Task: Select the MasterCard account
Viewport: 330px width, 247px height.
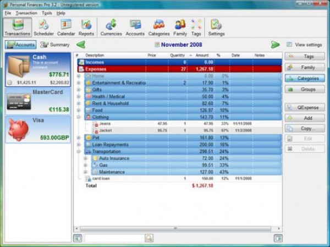Action: click(x=38, y=101)
